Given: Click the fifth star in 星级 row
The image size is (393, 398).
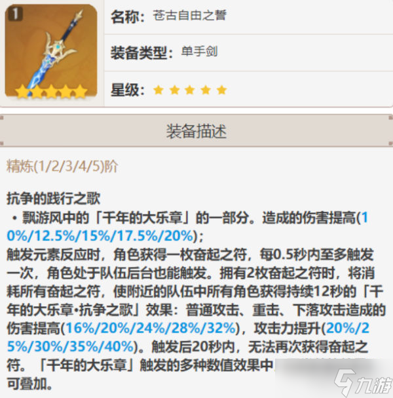Looking at the screenshot, I should tap(222, 90).
